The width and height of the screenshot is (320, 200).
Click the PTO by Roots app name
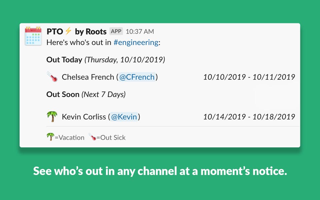click(76, 31)
